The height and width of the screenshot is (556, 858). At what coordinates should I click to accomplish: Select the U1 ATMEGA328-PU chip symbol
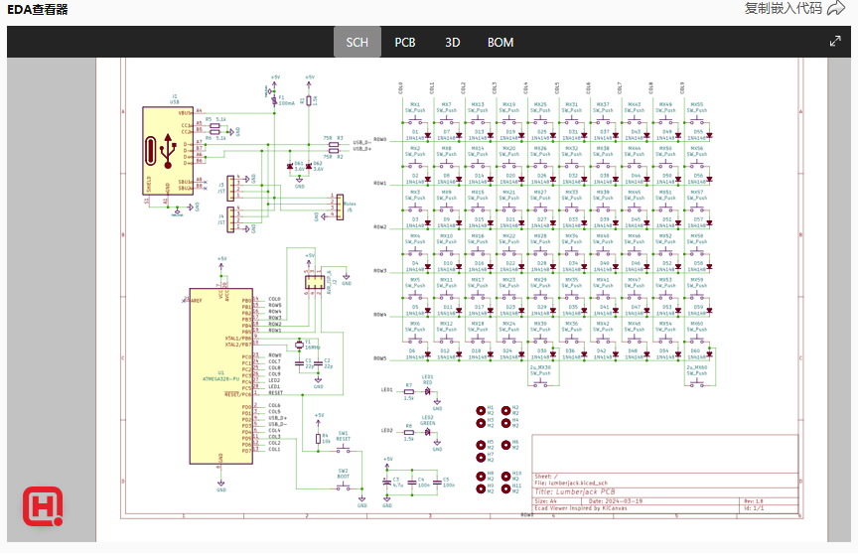220,377
